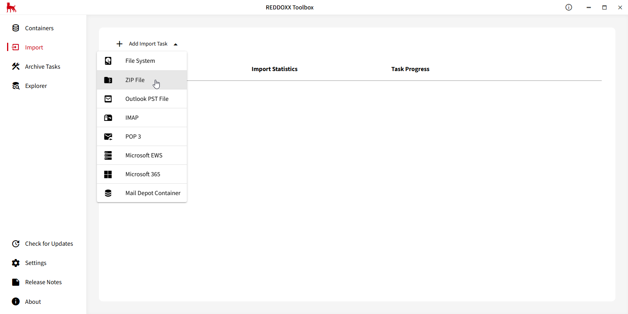
Task: Minimize the REDDOXX Toolbox window
Action: tap(589, 7)
